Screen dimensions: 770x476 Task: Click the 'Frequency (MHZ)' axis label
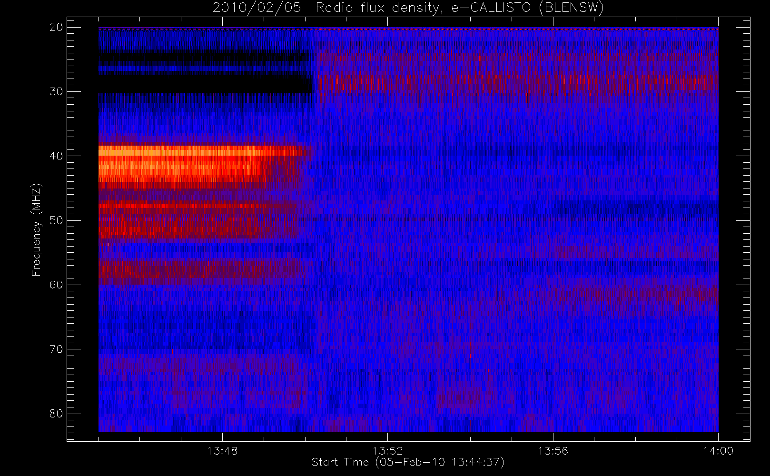point(36,230)
